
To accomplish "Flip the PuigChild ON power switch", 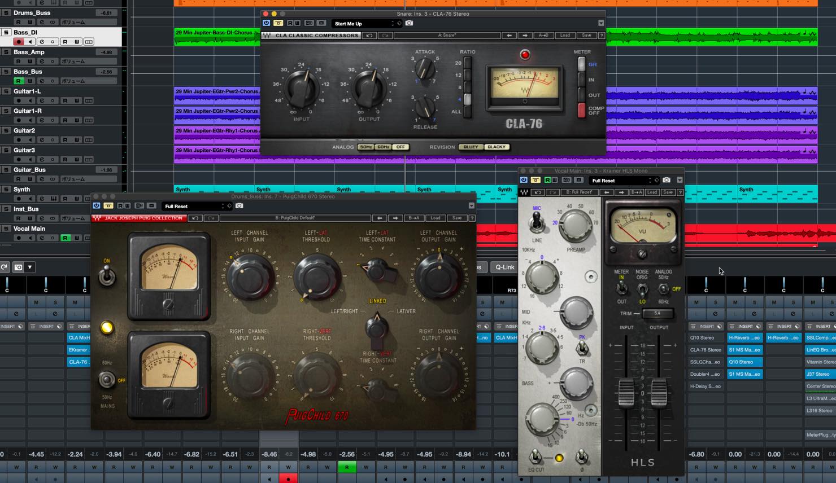I will [107, 276].
